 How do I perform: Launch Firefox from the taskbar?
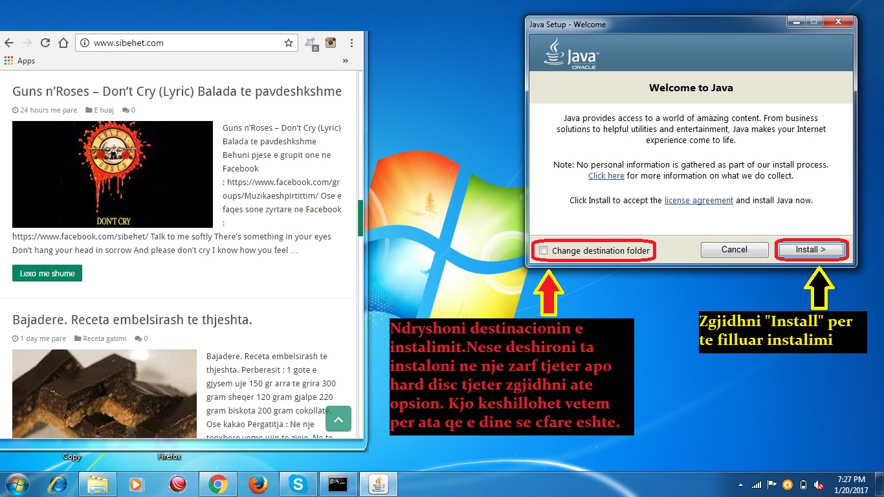258,484
